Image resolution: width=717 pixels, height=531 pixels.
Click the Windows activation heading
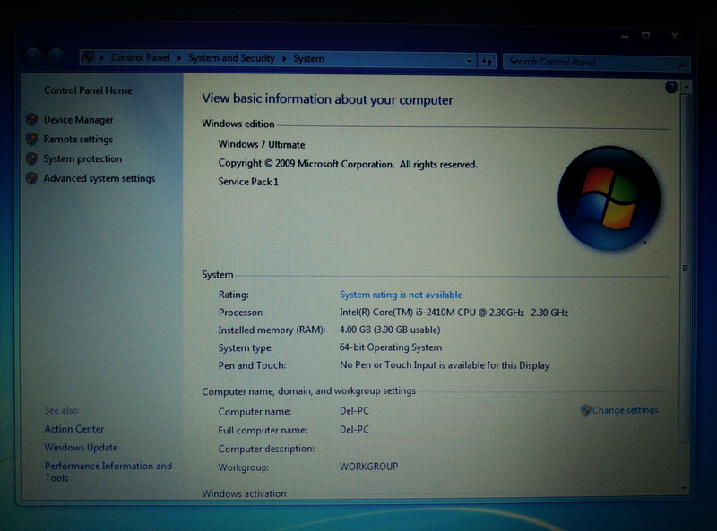click(x=244, y=493)
